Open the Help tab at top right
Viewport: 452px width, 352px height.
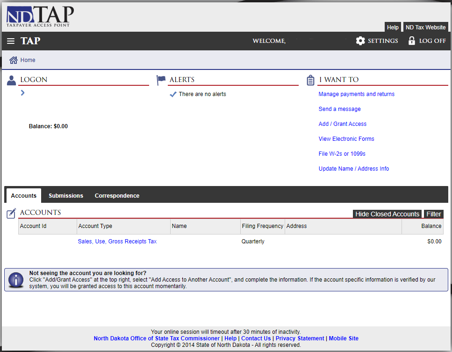tap(393, 28)
